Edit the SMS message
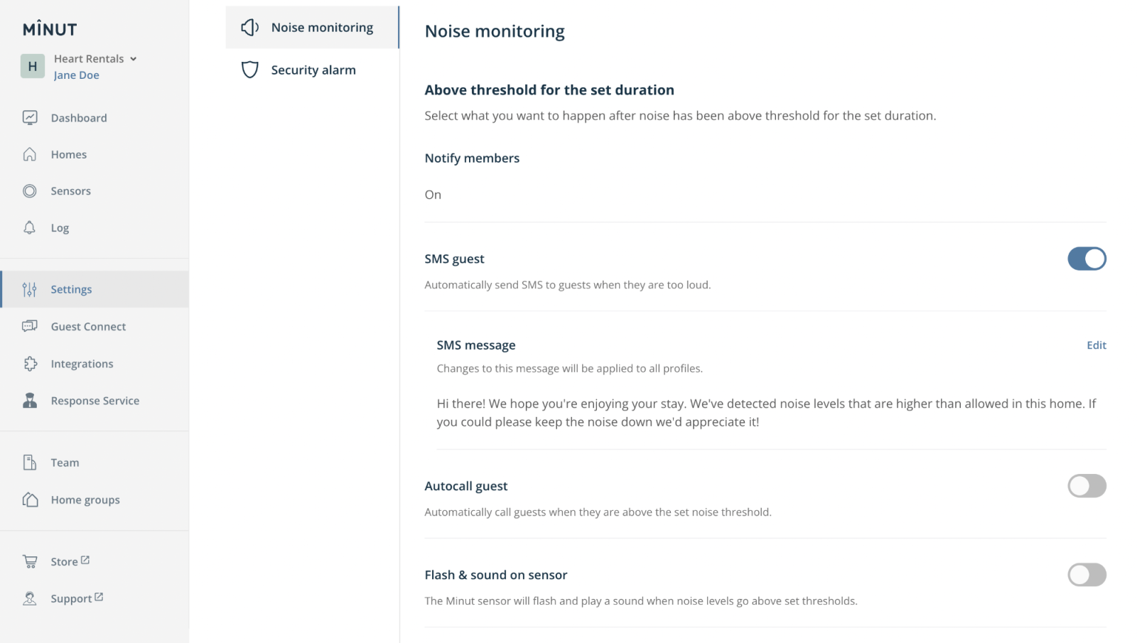 1096,345
